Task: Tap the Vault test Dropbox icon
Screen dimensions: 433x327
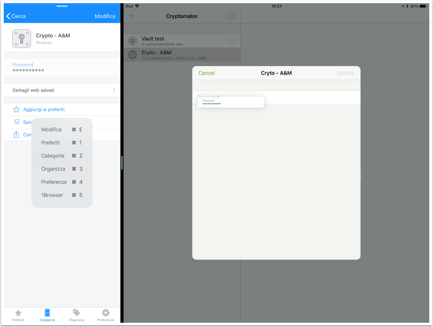Action: click(133, 41)
